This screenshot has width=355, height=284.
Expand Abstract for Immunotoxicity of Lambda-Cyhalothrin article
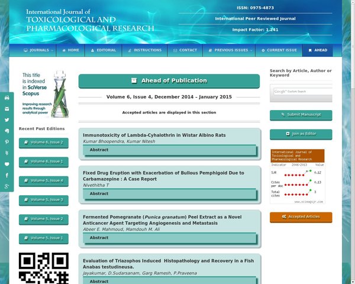170,150
